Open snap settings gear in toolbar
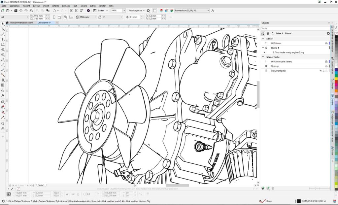Screen dimensions: 338x205 [148, 11]
